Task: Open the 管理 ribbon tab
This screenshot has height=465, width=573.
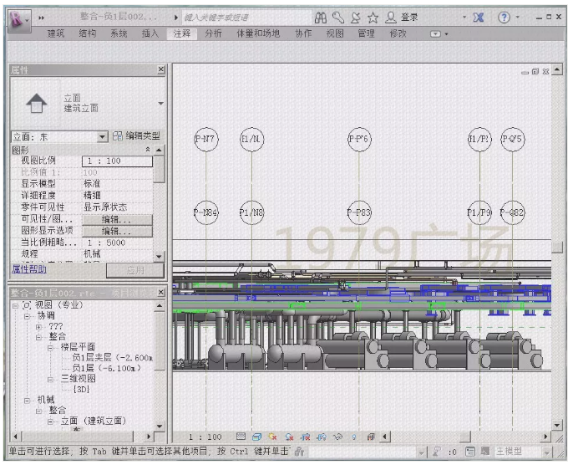Action: pos(366,33)
